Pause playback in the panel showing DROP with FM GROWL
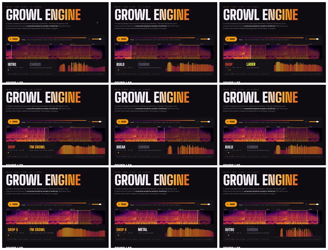The image size is (328, 250). pos(14,122)
